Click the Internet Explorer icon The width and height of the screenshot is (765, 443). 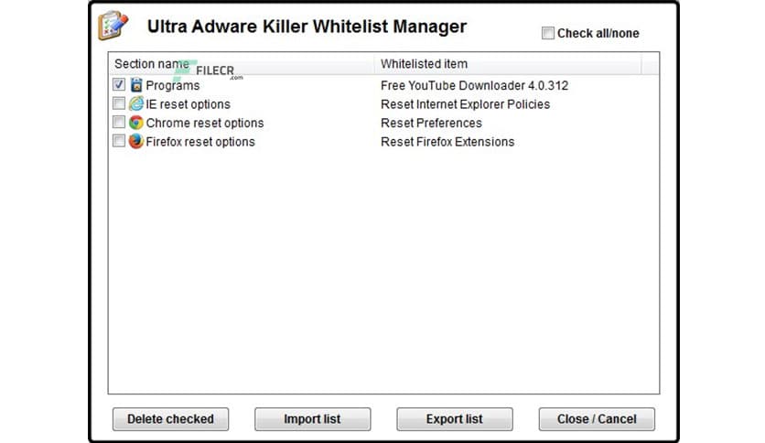(136, 103)
